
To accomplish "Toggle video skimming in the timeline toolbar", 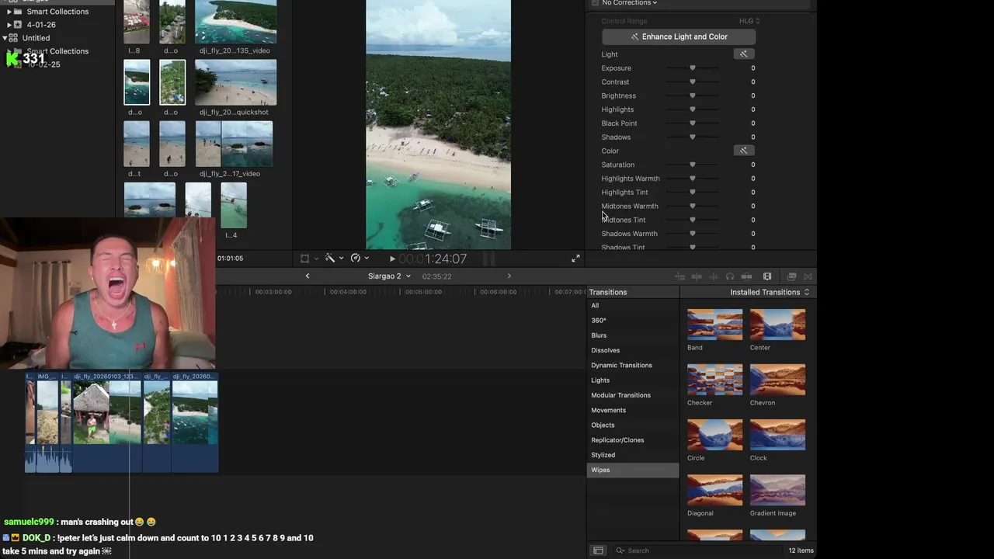I will 697,276.
